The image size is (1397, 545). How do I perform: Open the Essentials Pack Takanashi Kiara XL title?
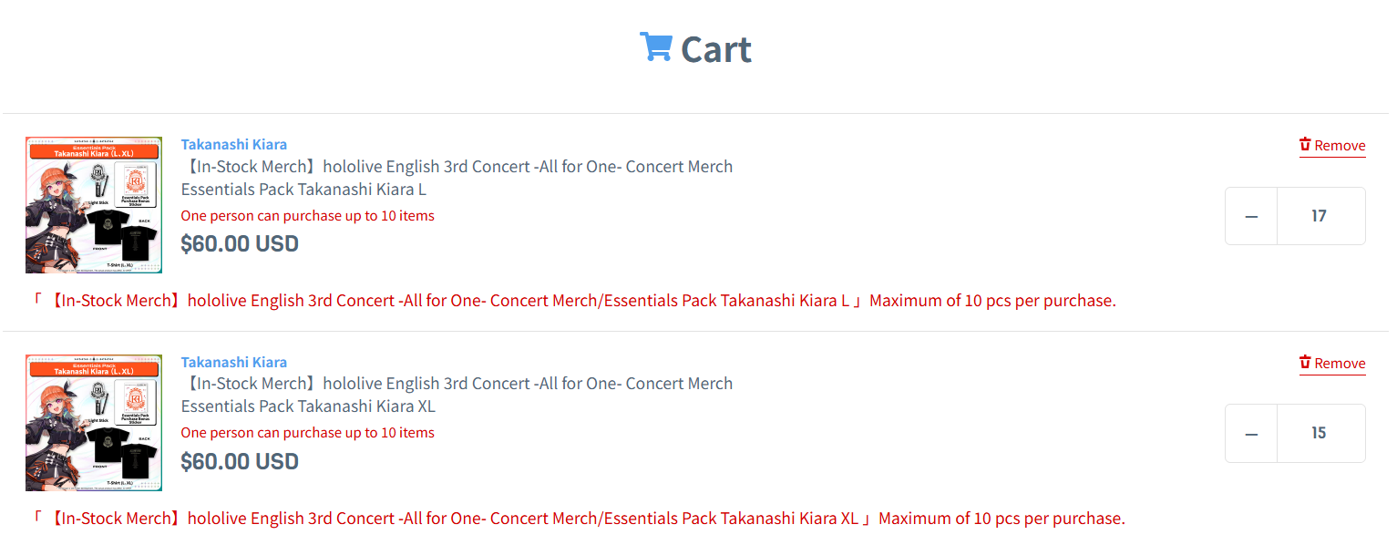[x=457, y=395]
